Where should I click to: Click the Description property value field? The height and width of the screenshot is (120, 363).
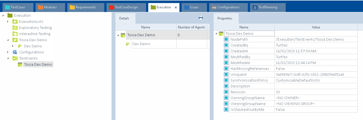[x=316, y=86]
